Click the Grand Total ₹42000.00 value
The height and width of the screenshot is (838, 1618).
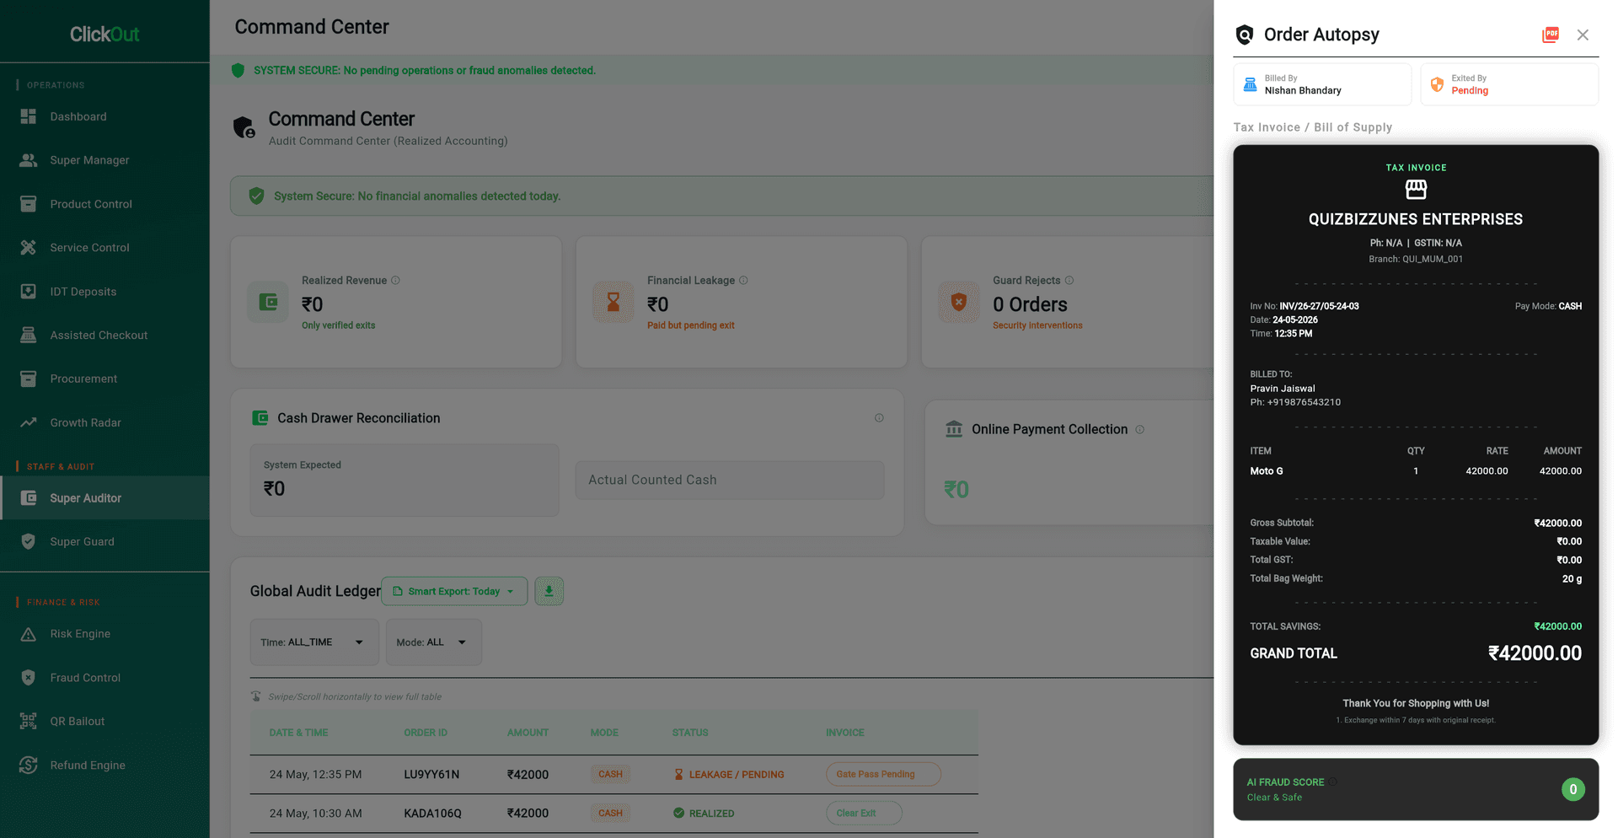(1535, 653)
